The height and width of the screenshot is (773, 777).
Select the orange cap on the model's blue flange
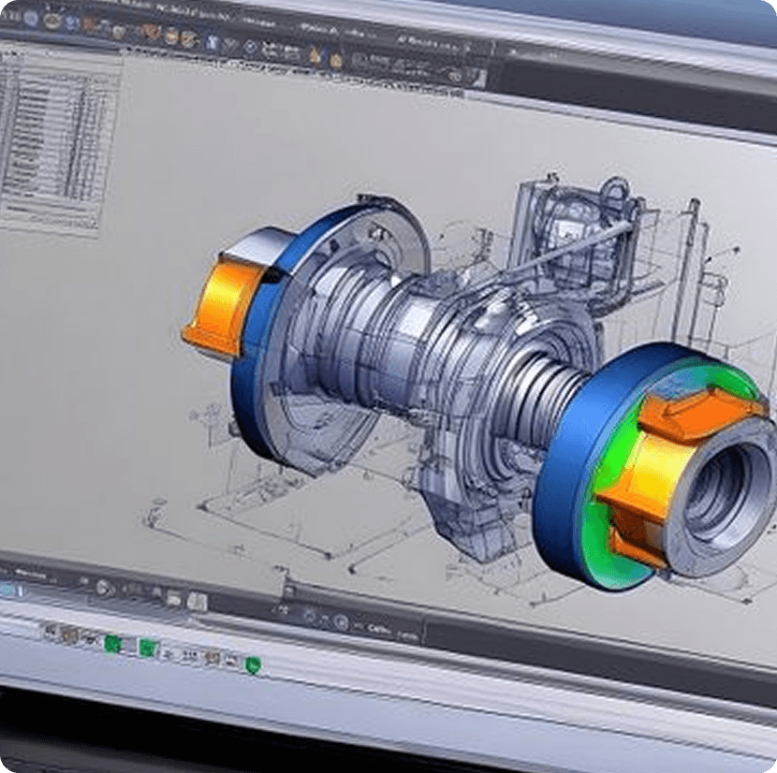coord(222,306)
